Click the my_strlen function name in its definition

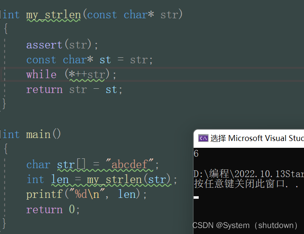point(53,15)
